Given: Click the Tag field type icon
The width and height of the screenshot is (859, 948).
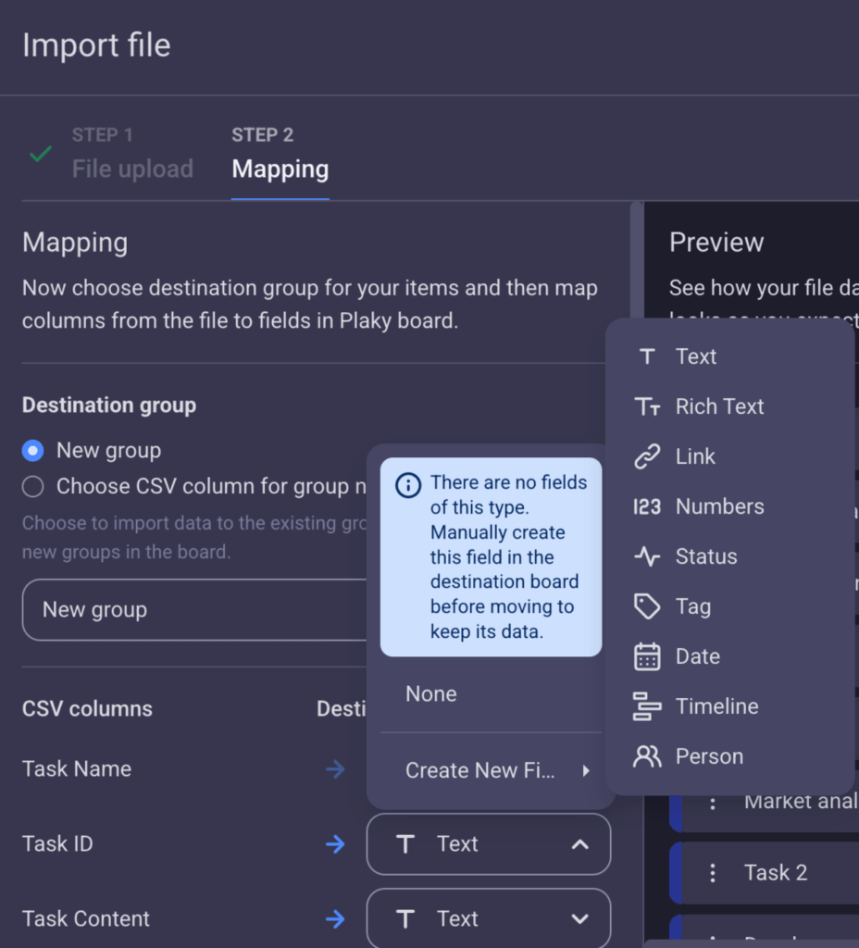Looking at the screenshot, I should [x=648, y=606].
